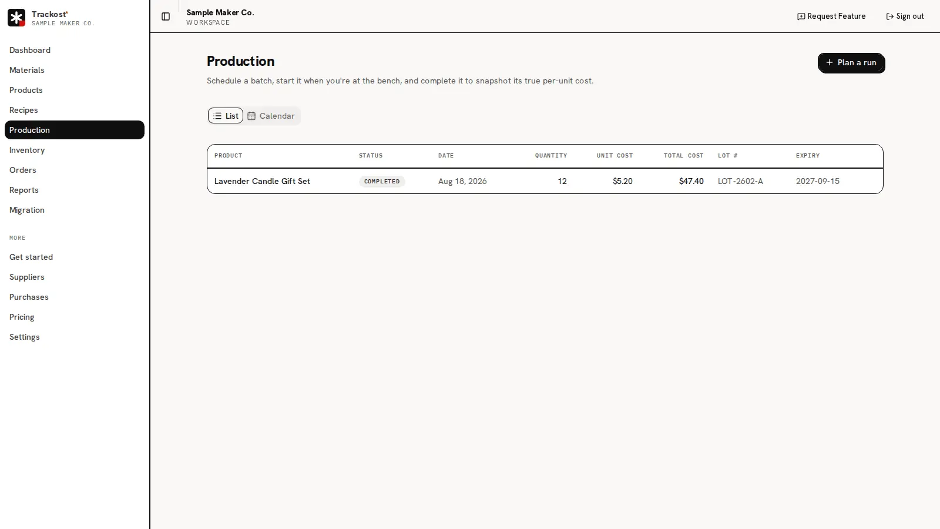Click the Trackost asterisk logo icon
Screen dimensions: 940x529
pyautogui.click(x=16, y=18)
